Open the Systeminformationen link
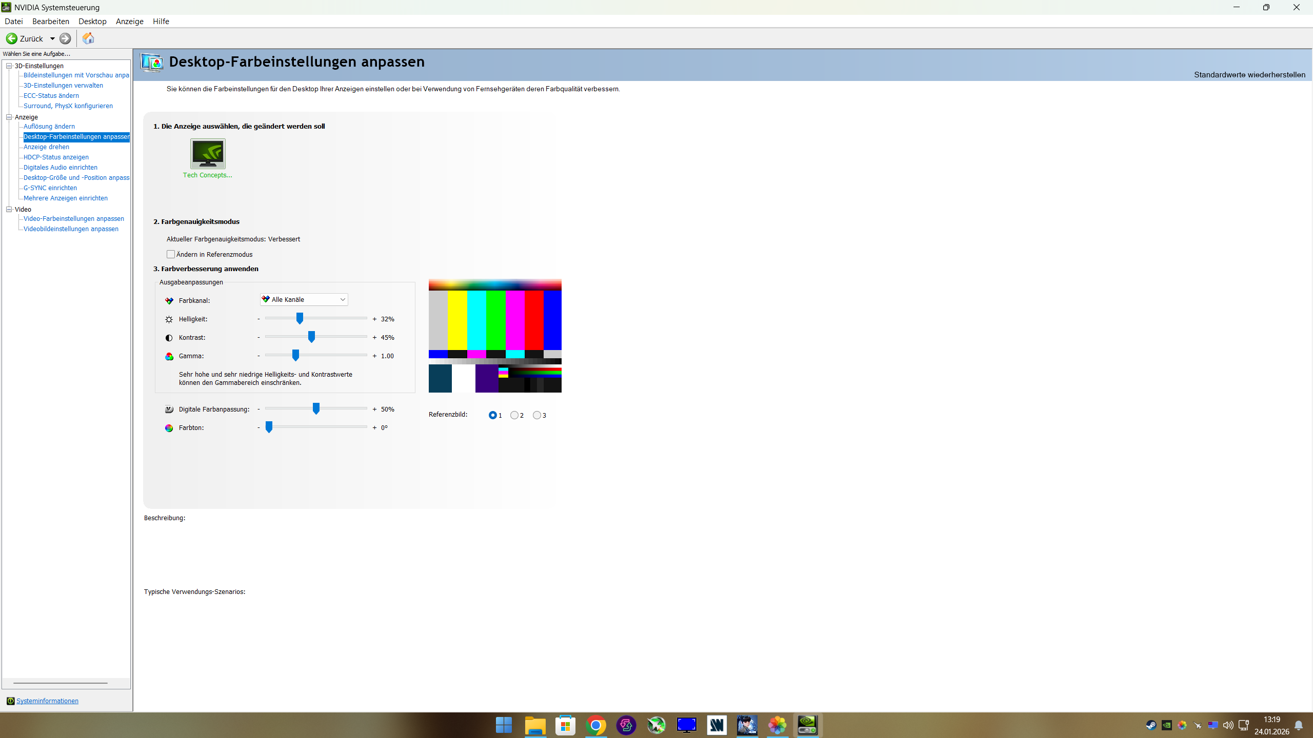 point(47,701)
